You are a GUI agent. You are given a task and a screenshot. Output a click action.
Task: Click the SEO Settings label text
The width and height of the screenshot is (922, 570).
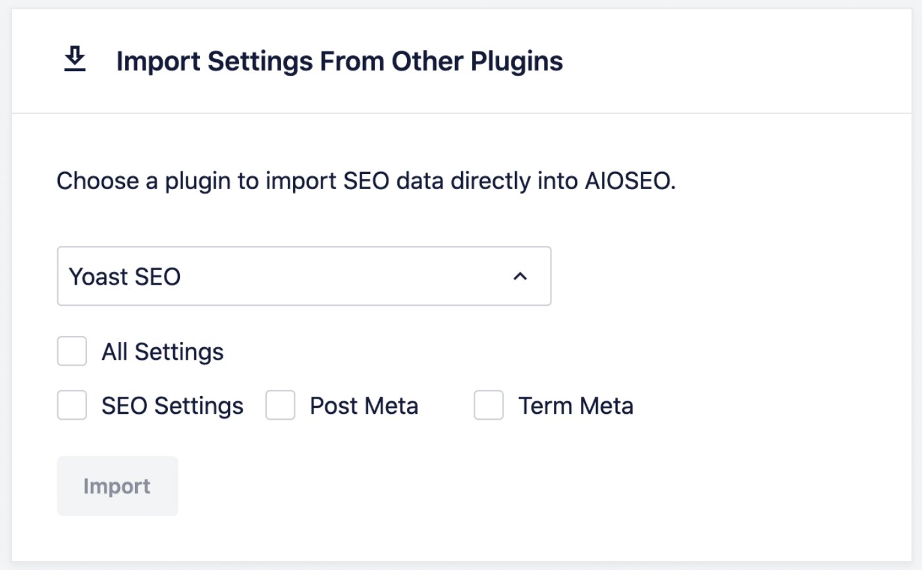pyautogui.click(x=173, y=406)
